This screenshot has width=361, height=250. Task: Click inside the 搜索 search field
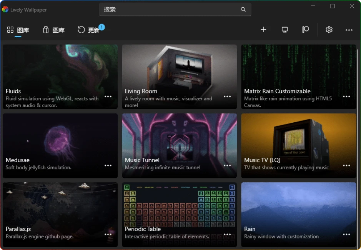[x=169, y=10]
